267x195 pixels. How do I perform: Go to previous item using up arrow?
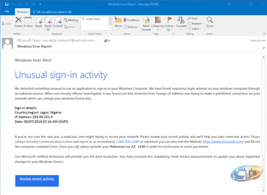27,4
